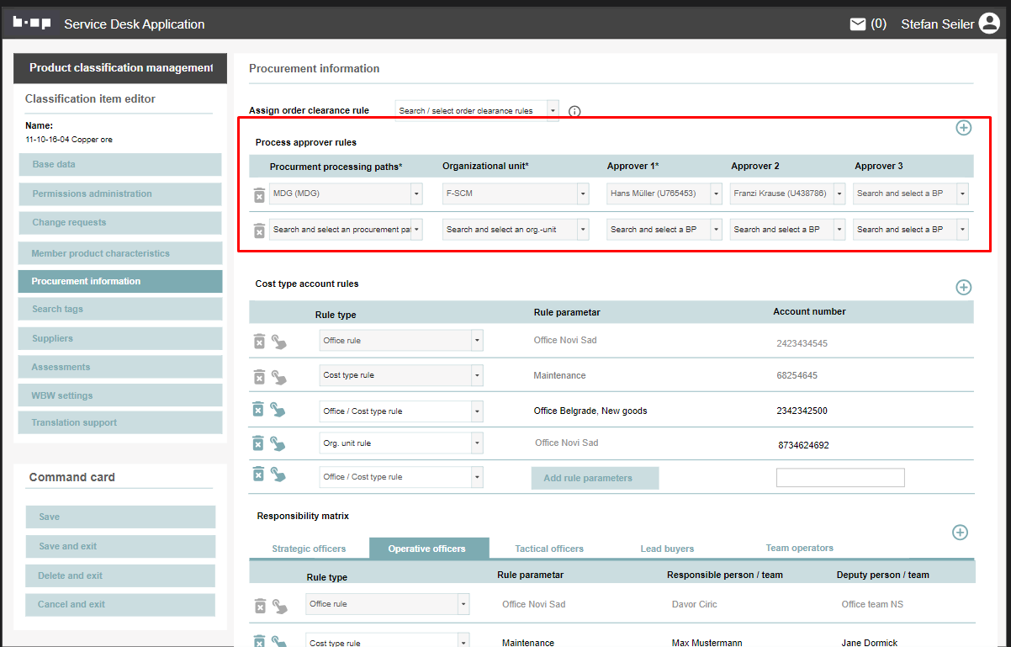Delete the Office Belgrade cost rule row
Screen dimensions: 1011x647
[x=259, y=410]
